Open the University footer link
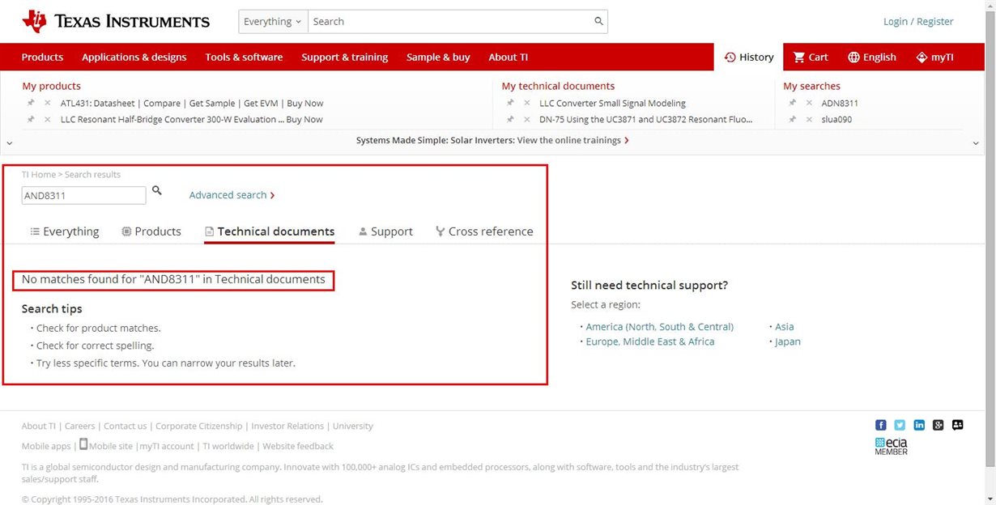996x505 pixels. 353,426
